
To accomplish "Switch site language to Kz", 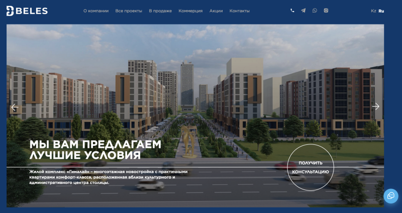I will click(373, 11).
